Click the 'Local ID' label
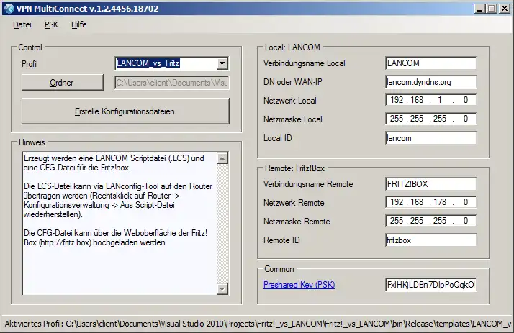The height and width of the screenshot is (333, 514). [x=278, y=138]
